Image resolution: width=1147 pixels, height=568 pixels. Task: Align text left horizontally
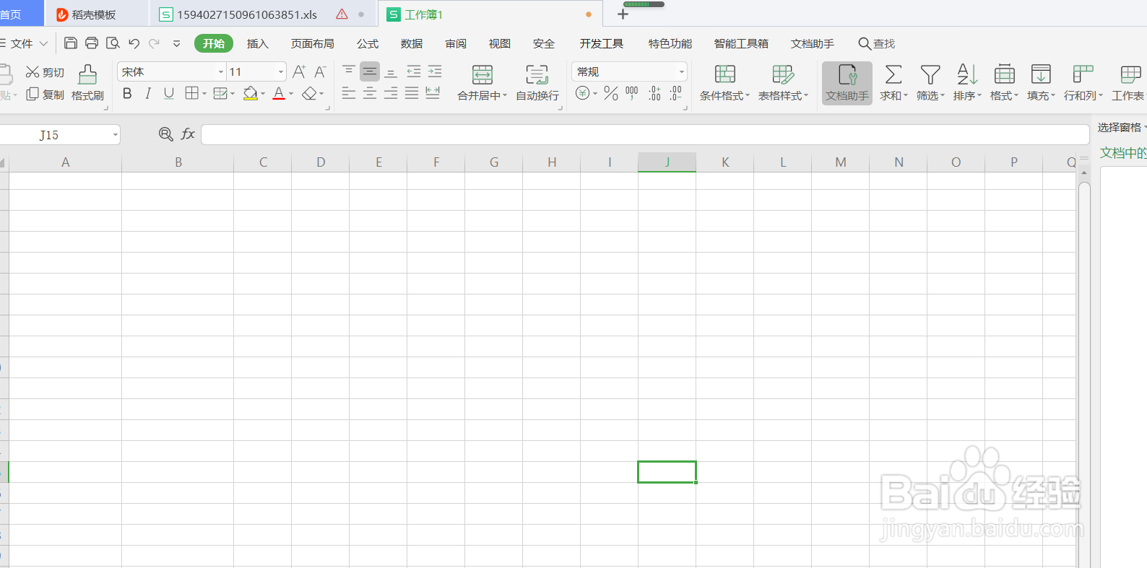(x=348, y=93)
